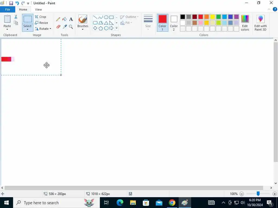Image resolution: width=278 pixels, height=208 pixels.
Task: Click the Crop button
Action: click(x=41, y=17)
